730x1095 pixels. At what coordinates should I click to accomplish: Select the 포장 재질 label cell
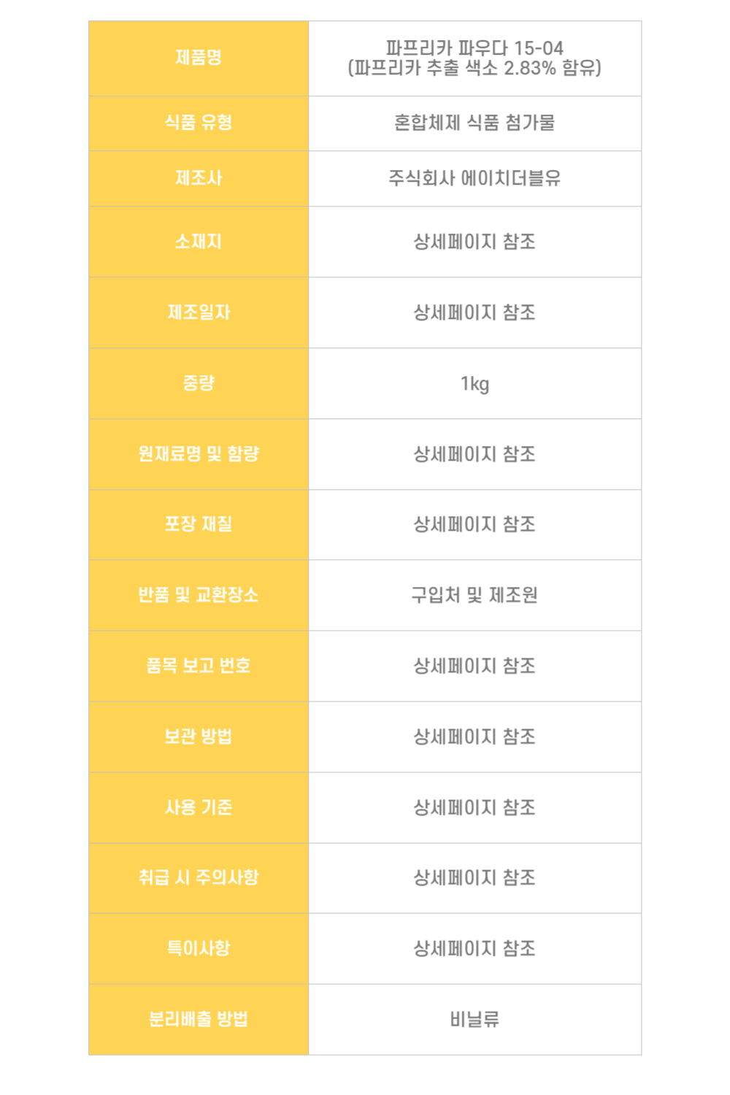pyautogui.click(x=199, y=524)
